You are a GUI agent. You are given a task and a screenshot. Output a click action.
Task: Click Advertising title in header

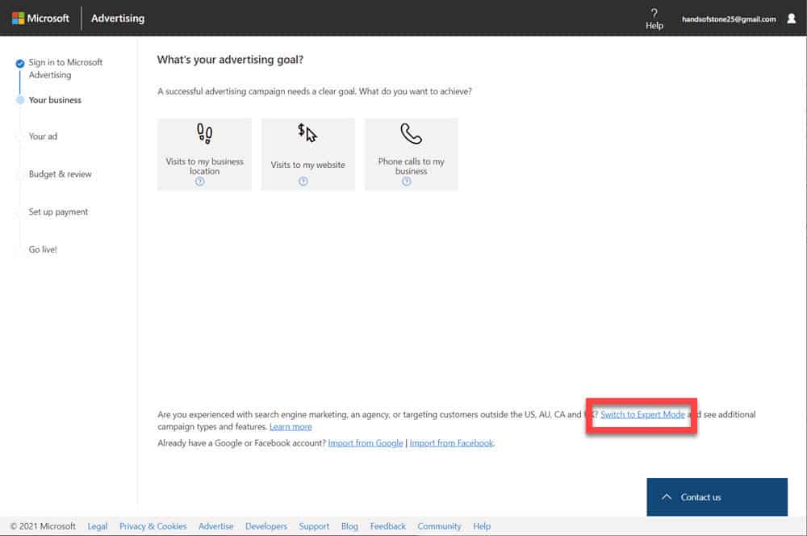click(118, 18)
